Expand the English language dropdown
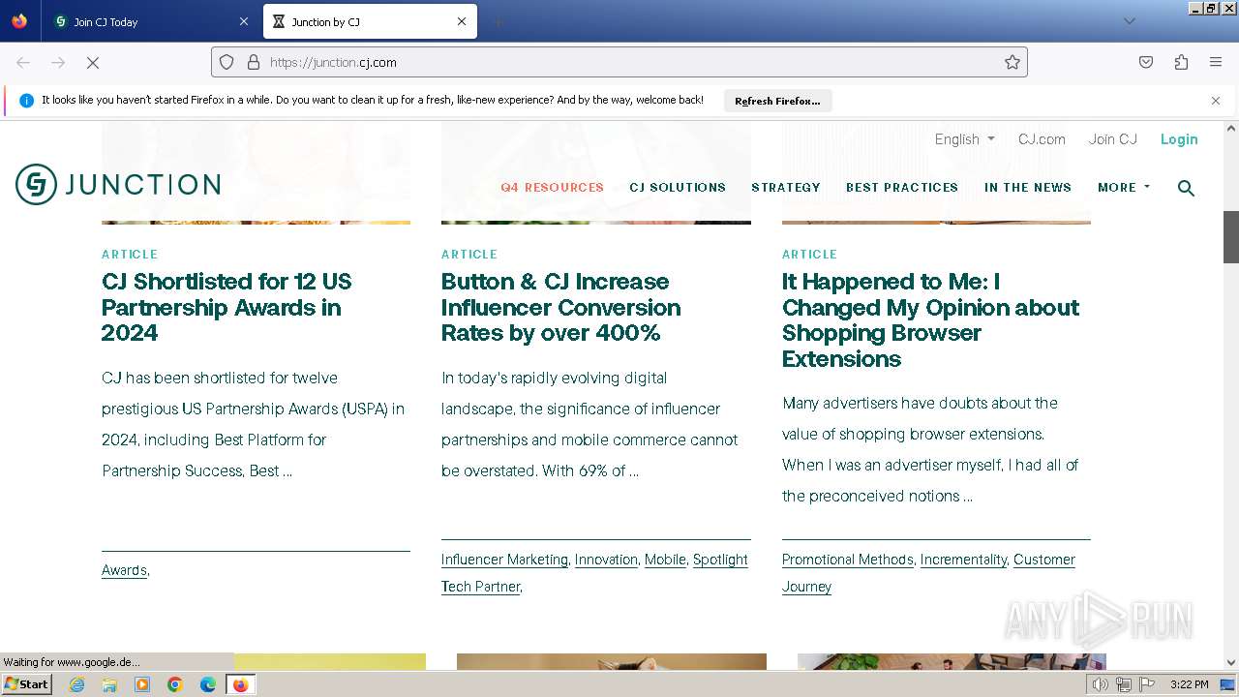Screen dimensions: 1239x697 pyautogui.click(x=964, y=139)
